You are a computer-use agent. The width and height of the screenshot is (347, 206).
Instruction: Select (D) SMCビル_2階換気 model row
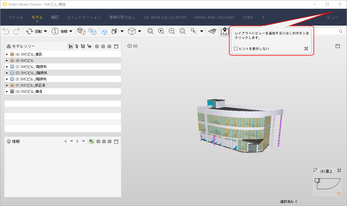[x=63, y=73]
